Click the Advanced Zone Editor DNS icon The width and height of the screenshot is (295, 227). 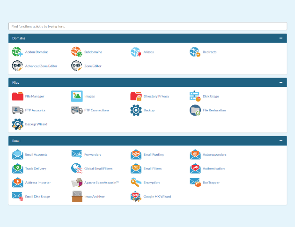coord(17,66)
